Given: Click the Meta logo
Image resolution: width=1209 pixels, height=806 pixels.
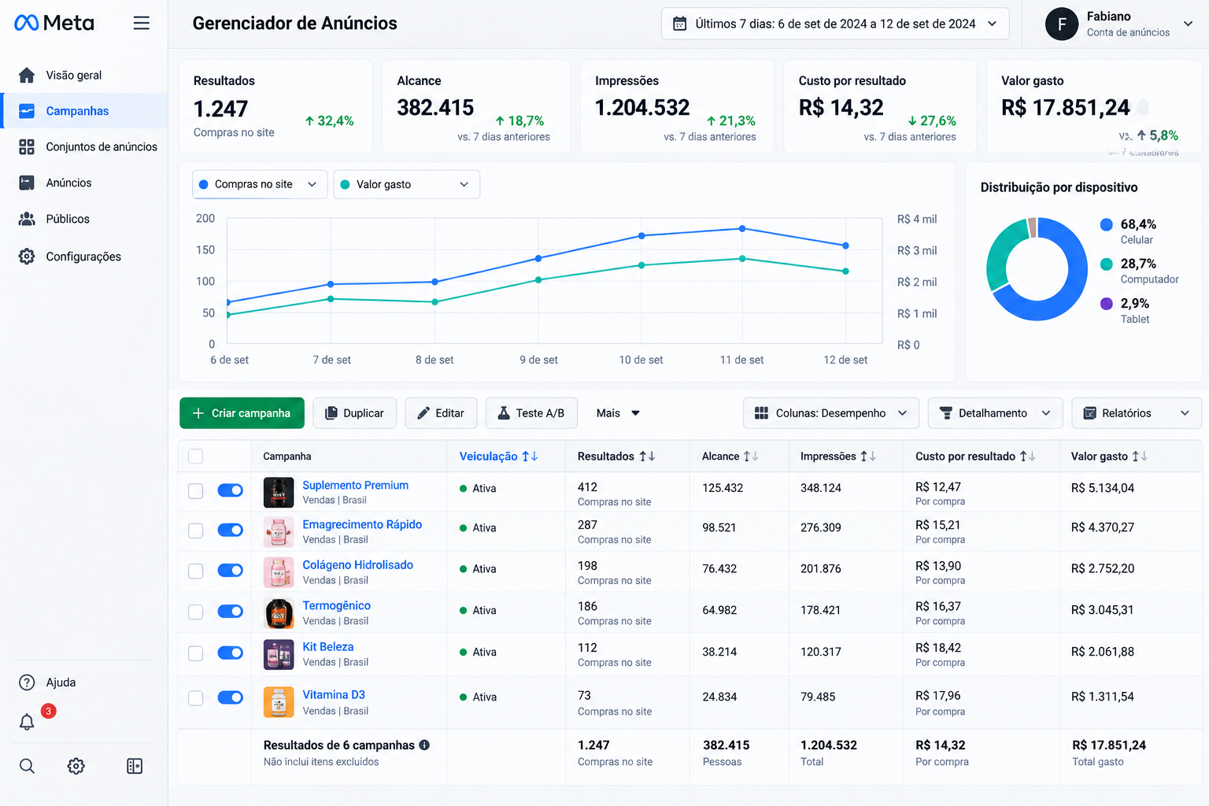Looking at the screenshot, I should point(54,23).
